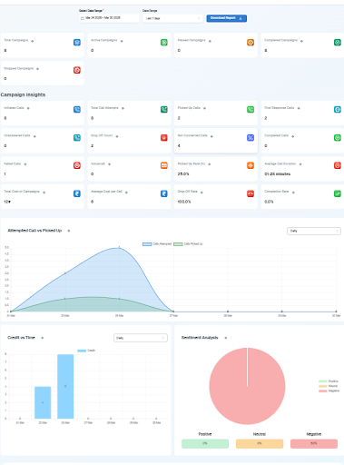Toggle Calls Picked Up legend in line chart

[x=188, y=244]
